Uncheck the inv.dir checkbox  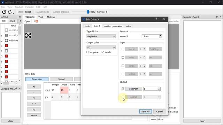[x=103, y=52]
